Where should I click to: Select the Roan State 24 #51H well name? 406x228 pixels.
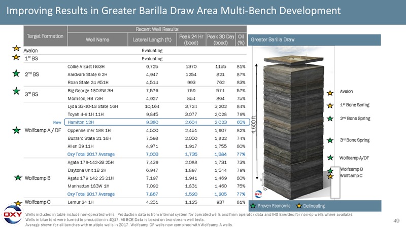point(88,83)
